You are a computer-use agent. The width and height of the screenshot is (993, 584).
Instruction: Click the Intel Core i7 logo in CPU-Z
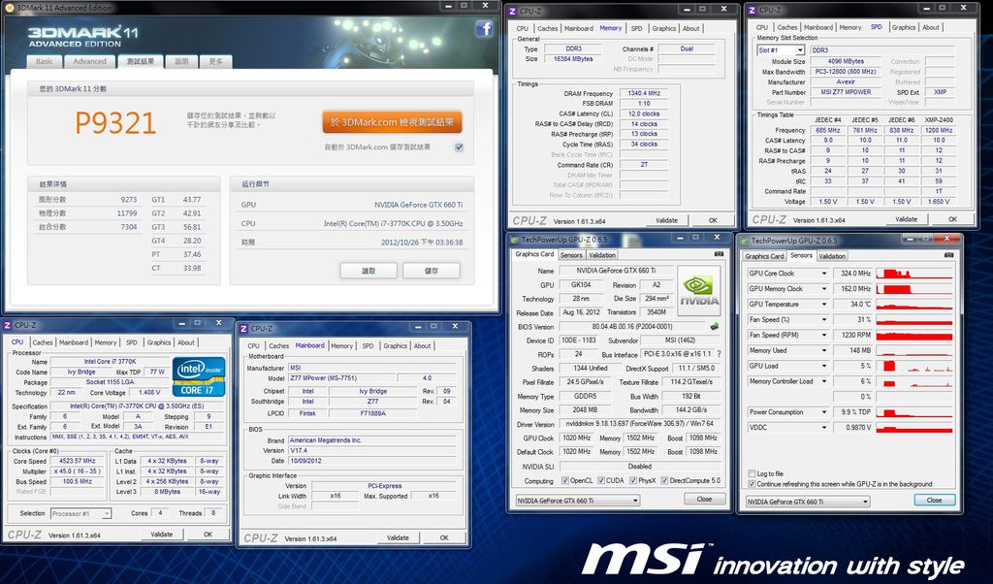coord(198,376)
